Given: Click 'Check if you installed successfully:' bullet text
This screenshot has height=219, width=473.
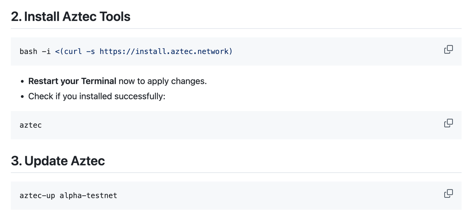Looking at the screenshot, I should 97,96.
